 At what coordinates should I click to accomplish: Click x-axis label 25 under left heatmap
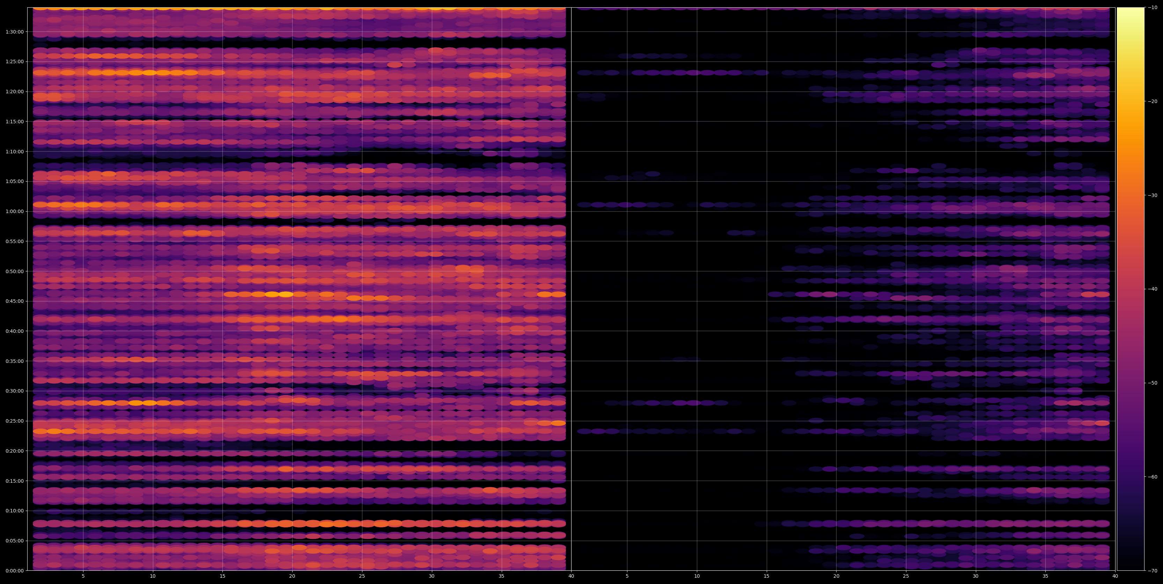[x=362, y=576]
